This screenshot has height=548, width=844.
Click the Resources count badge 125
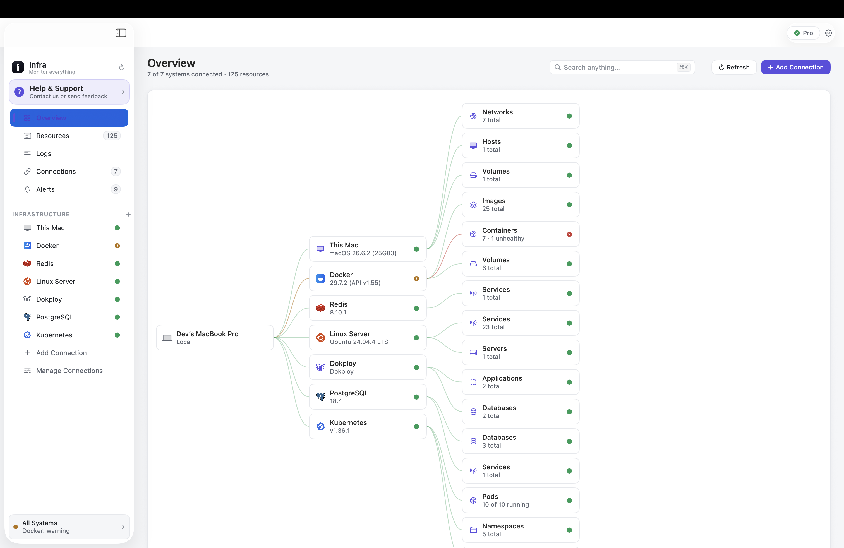click(x=112, y=136)
